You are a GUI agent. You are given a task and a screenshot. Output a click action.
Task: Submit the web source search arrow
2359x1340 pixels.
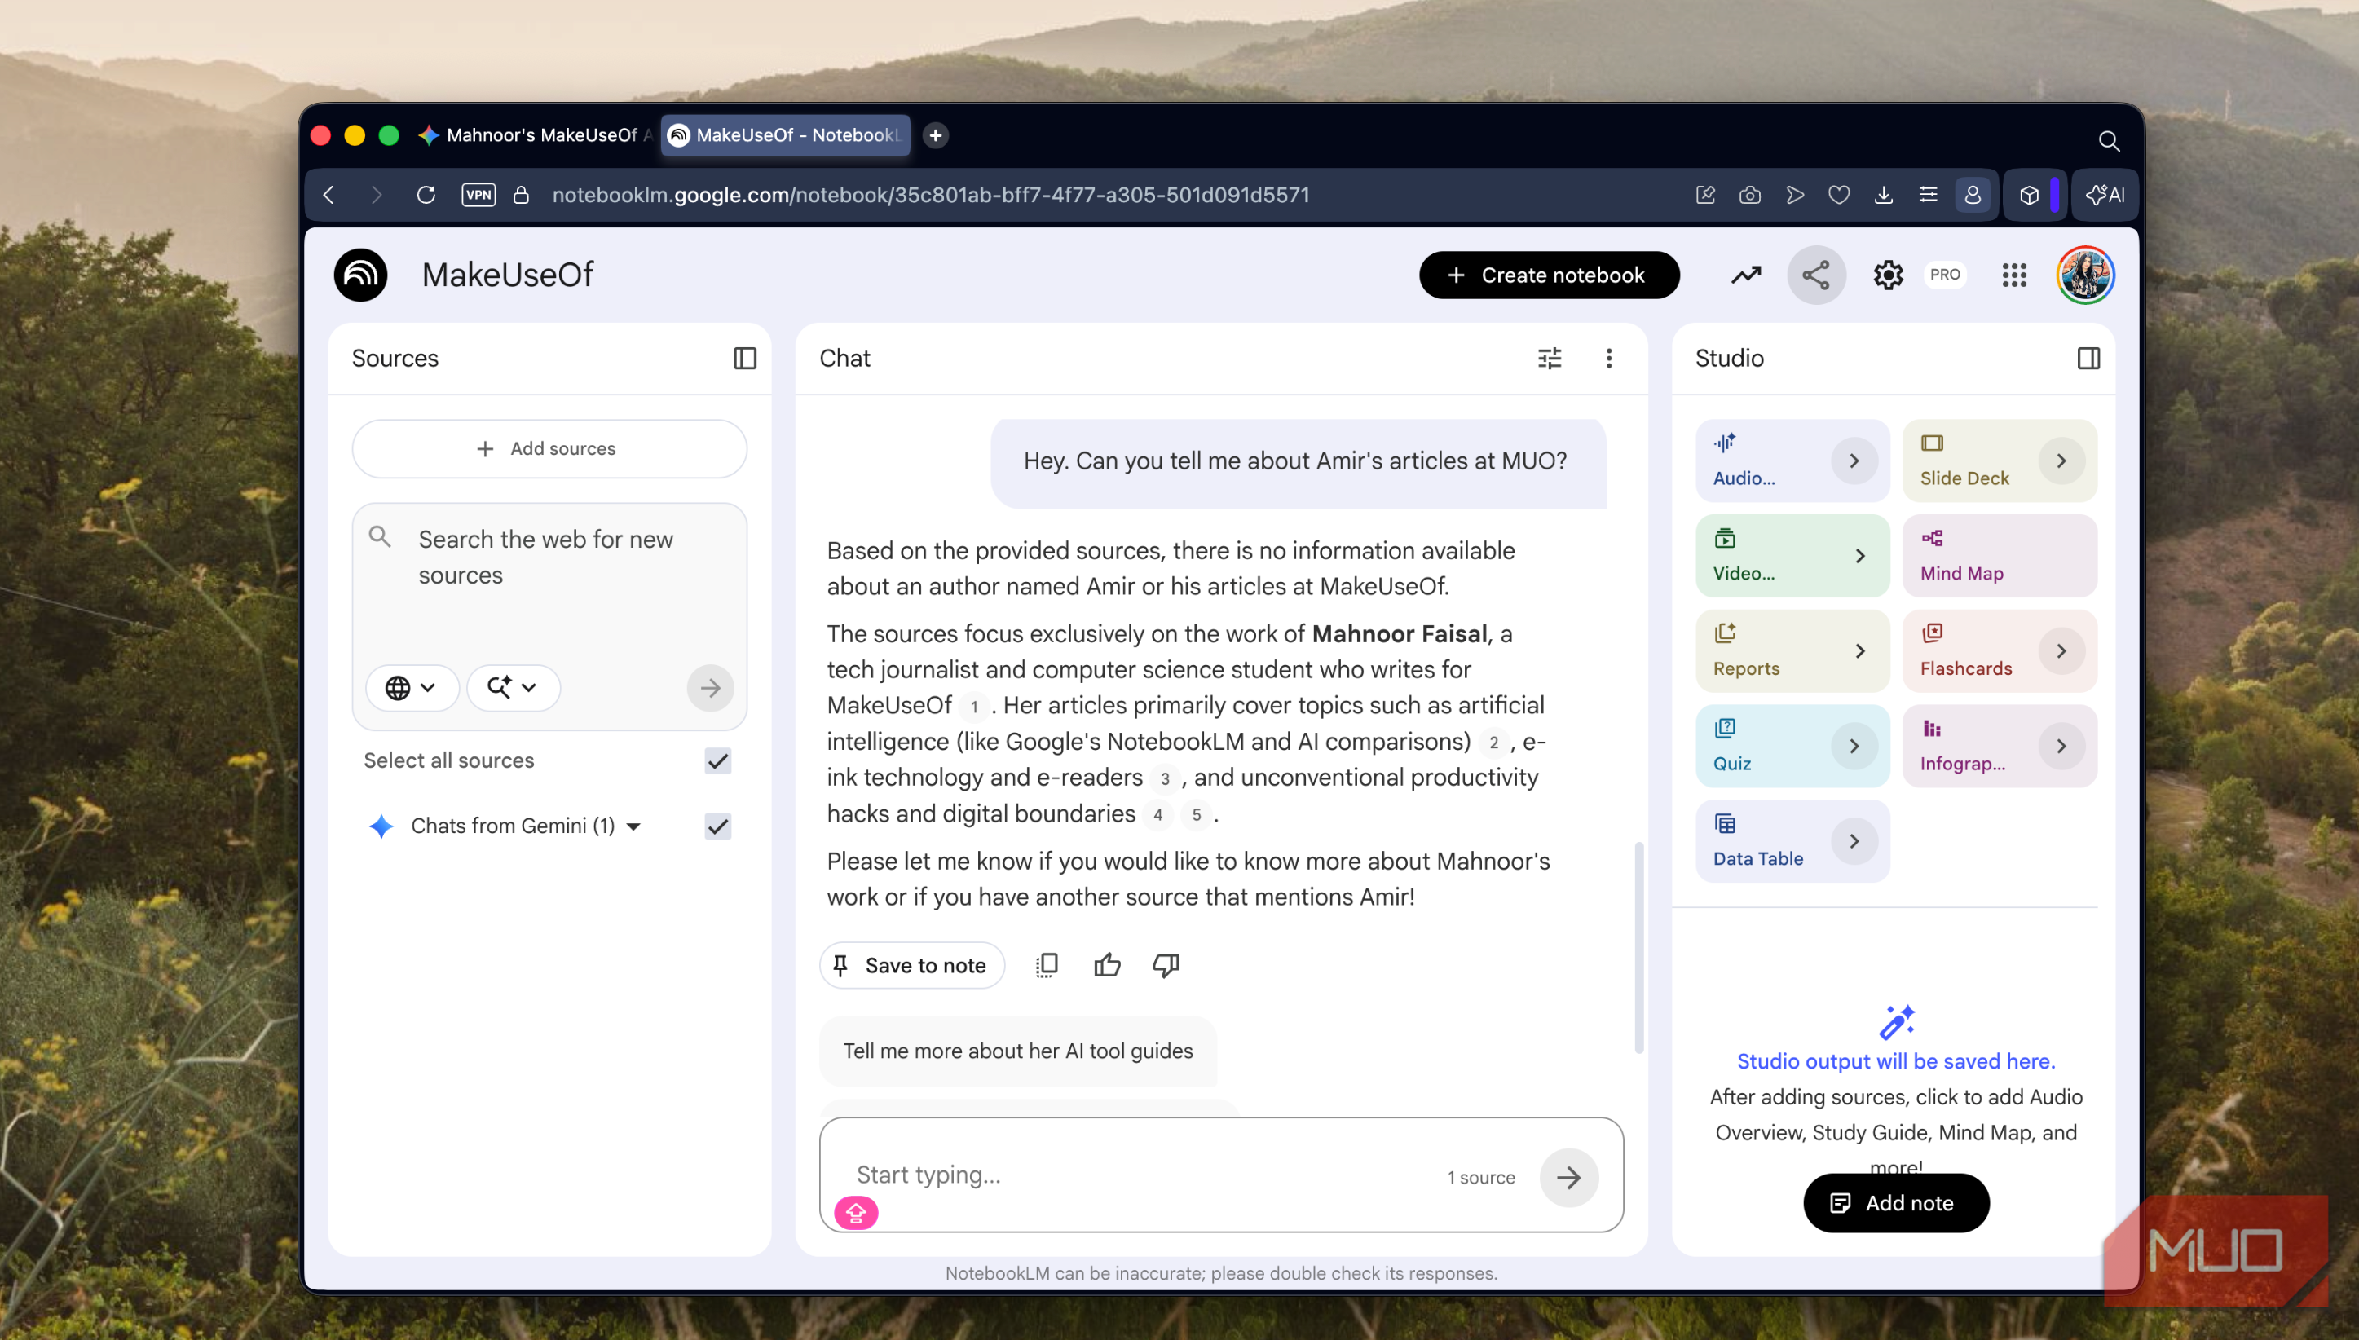(x=710, y=687)
